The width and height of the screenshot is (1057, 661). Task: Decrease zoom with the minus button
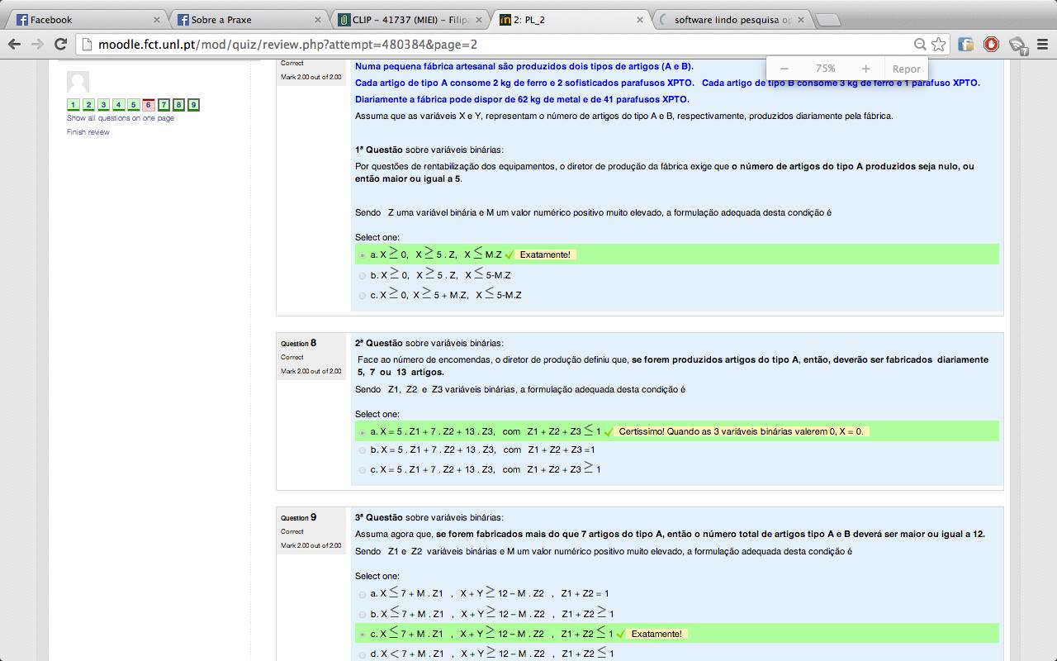784,69
